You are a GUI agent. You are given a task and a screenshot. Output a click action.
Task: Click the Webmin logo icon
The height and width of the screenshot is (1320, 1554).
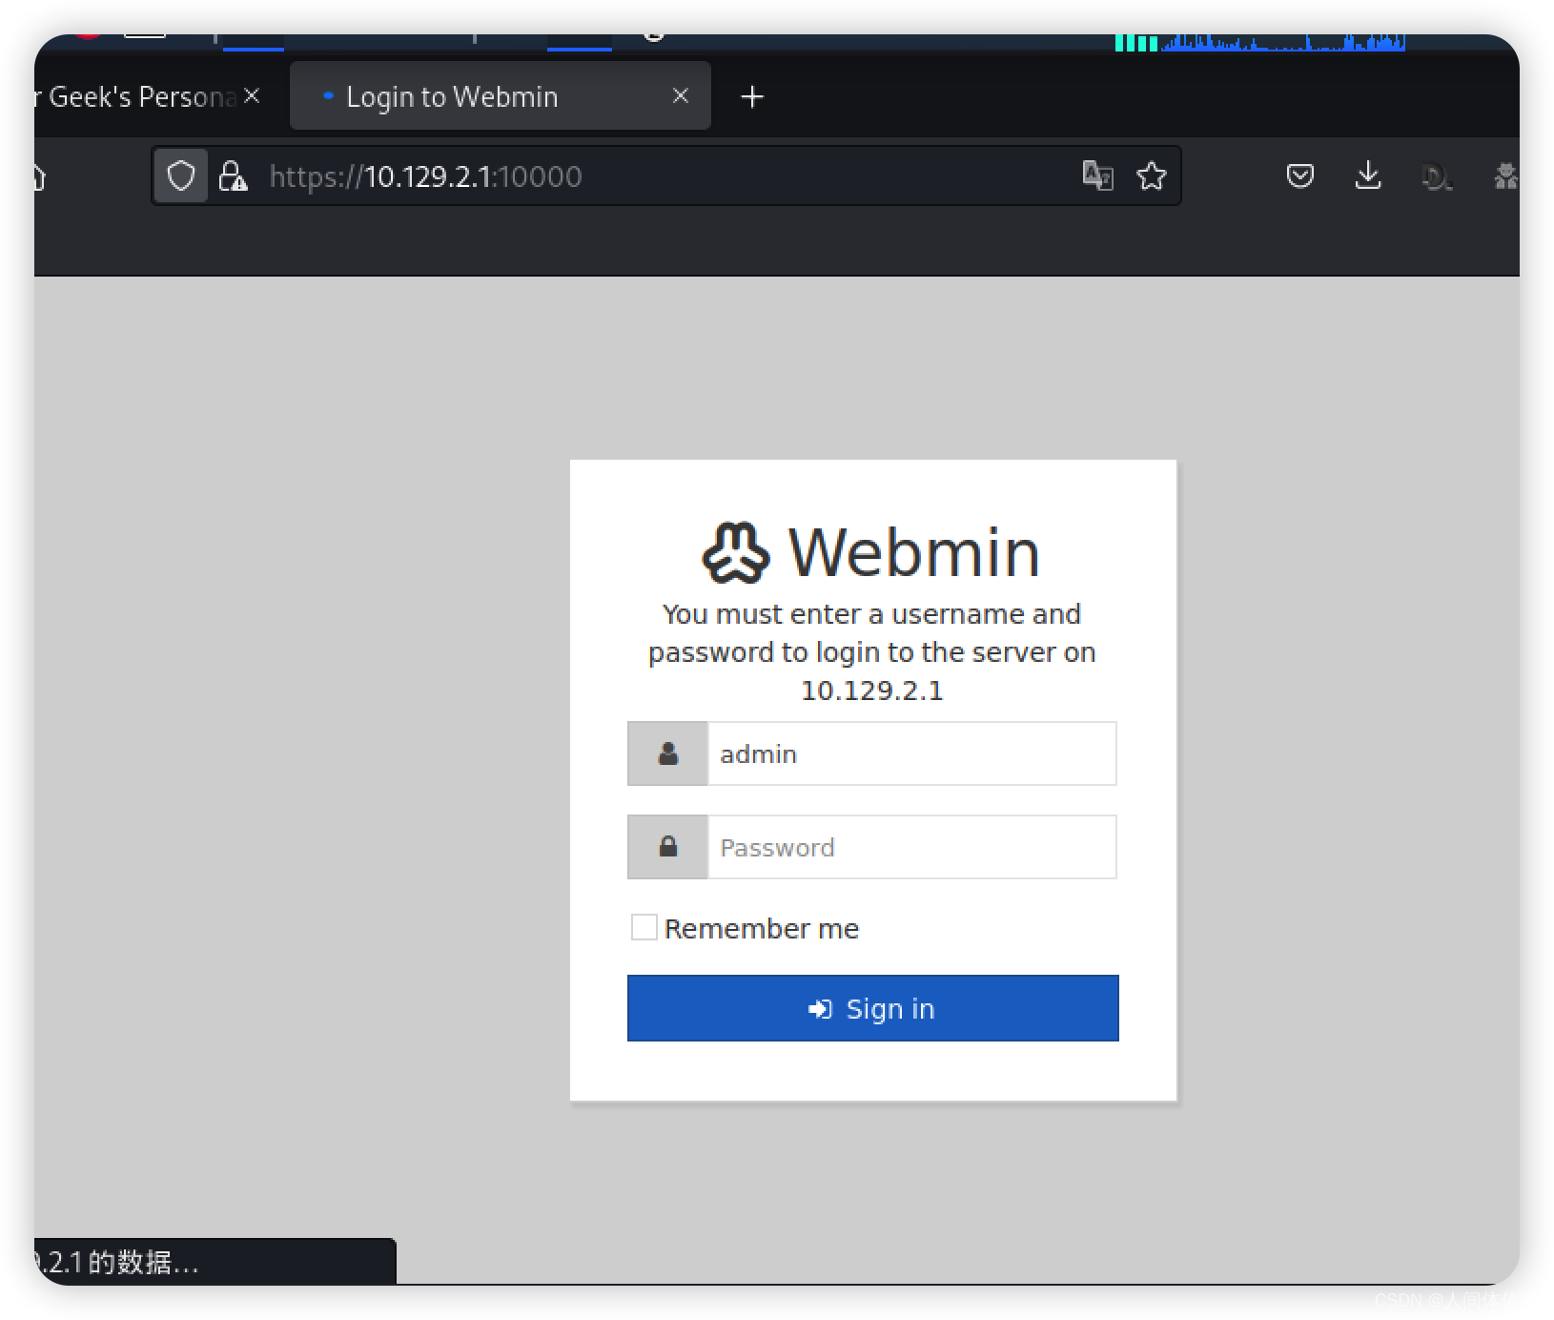pyautogui.click(x=735, y=552)
